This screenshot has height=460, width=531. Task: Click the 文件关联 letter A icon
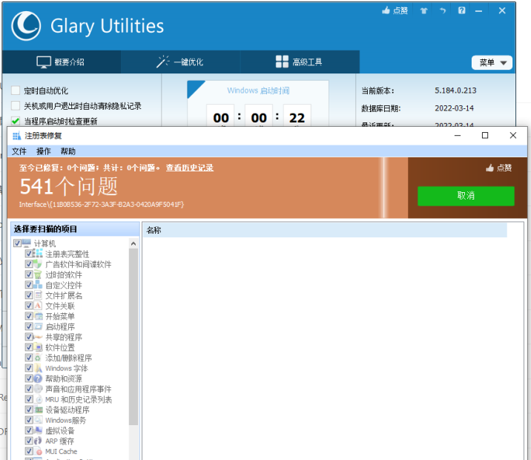pos(38,305)
